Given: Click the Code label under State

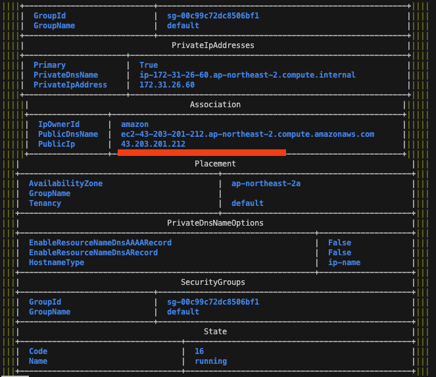Looking at the screenshot, I should (x=38, y=351).
